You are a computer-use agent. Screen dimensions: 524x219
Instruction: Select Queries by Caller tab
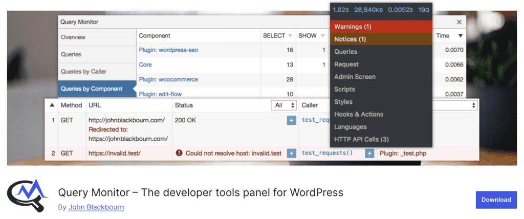(x=97, y=72)
